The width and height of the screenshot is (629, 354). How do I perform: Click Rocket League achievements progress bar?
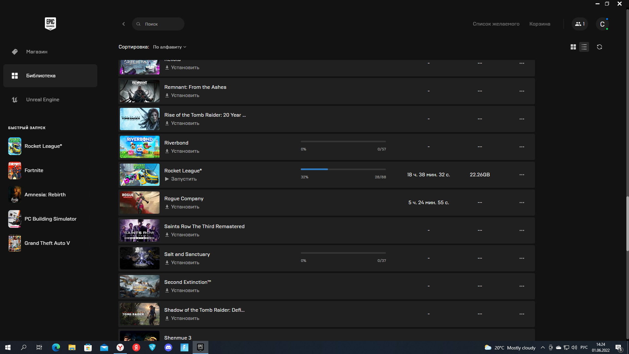pos(343,169)
